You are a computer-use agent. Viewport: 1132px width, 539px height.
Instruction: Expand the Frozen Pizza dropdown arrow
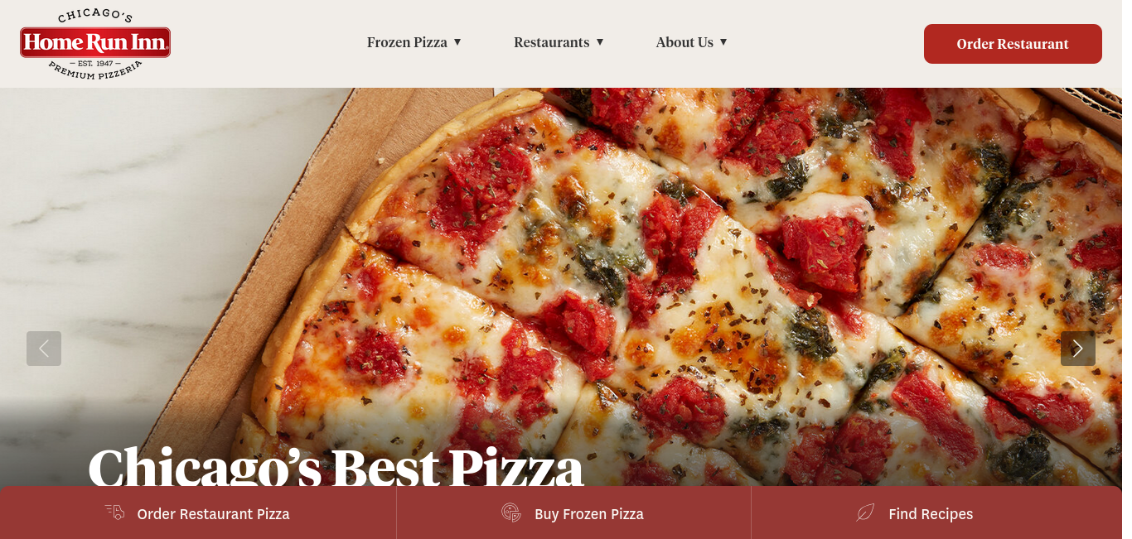click(457, 42)
